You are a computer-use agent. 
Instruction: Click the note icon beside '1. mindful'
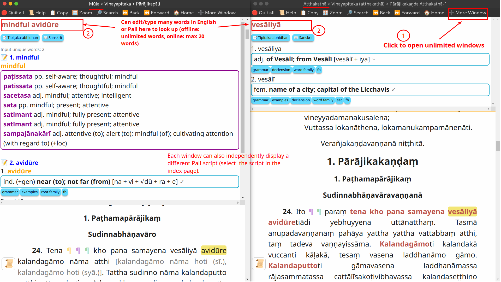(4, 57)
